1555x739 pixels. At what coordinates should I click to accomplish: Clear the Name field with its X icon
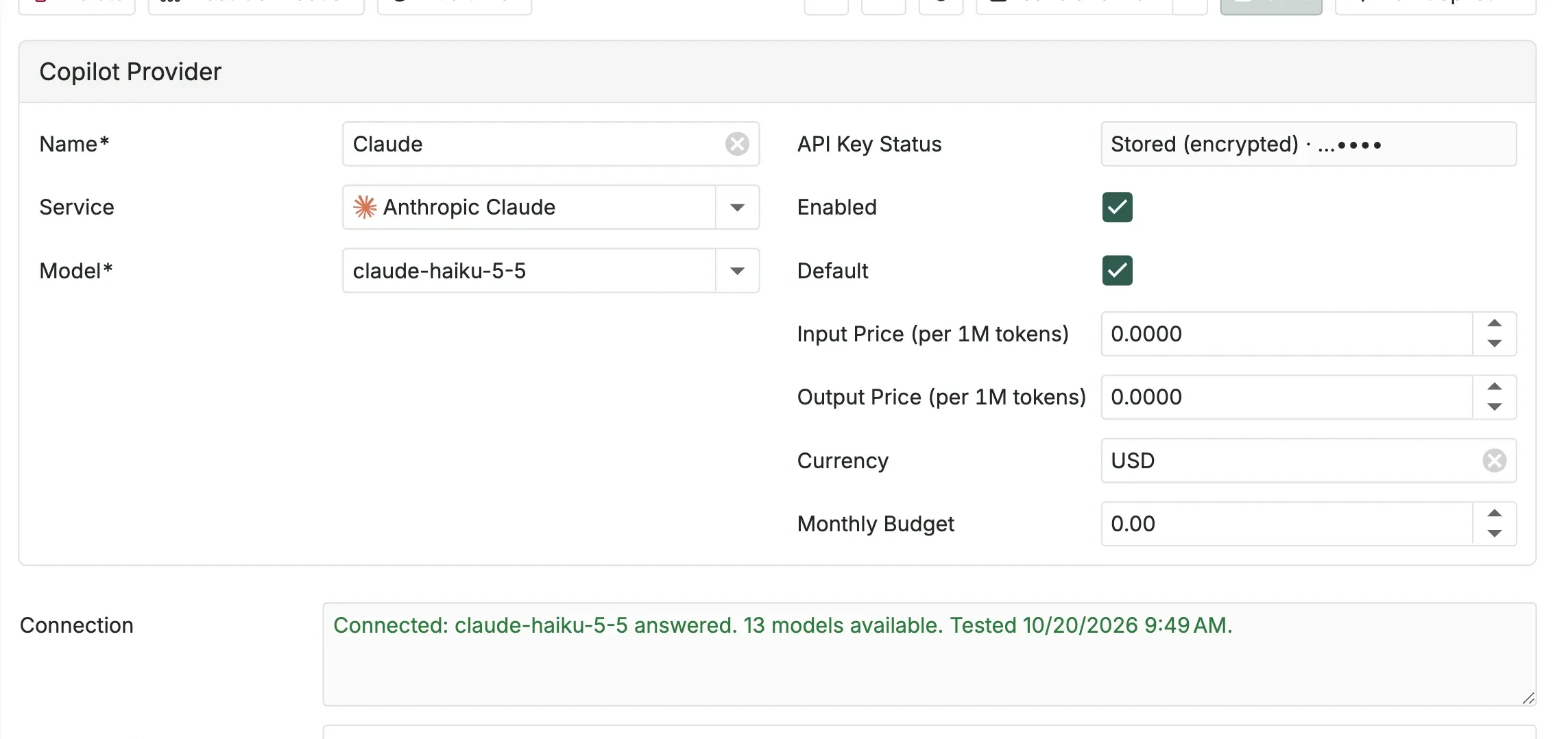(x=737, y=144)
